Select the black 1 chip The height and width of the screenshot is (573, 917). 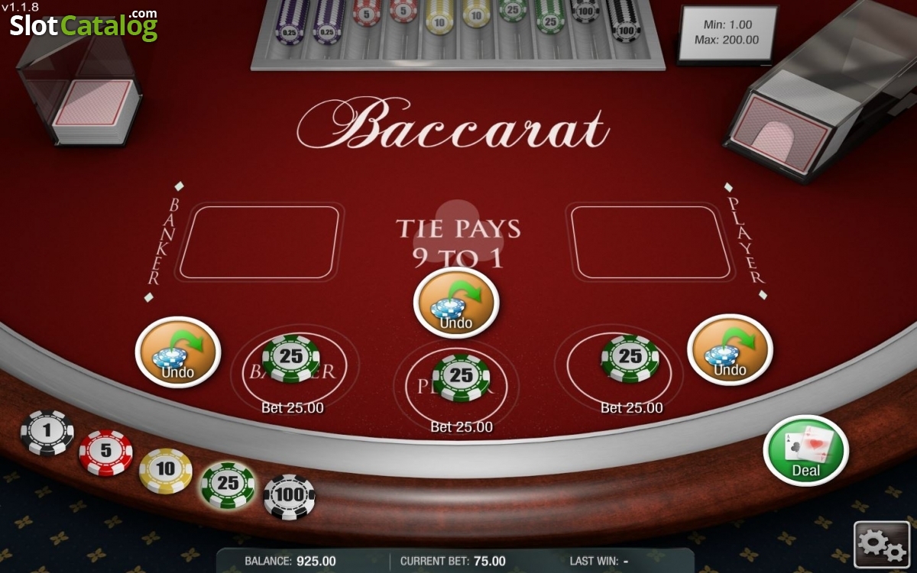click(47, 432)
